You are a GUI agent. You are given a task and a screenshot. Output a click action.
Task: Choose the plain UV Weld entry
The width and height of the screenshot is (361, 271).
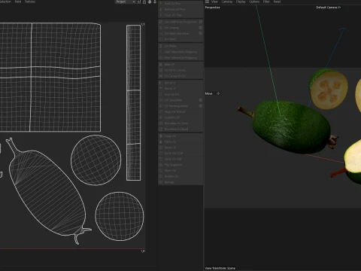(x=180, y=39)
